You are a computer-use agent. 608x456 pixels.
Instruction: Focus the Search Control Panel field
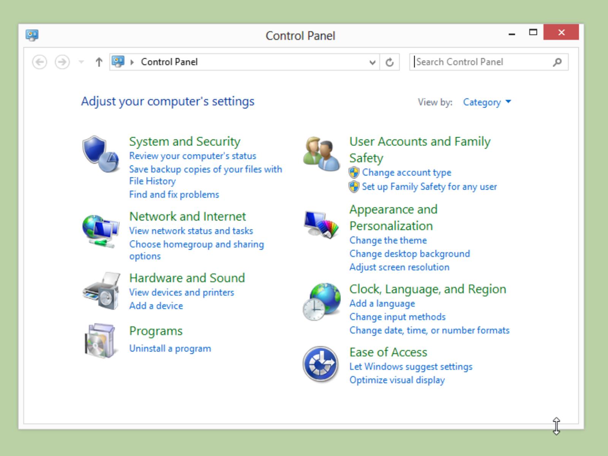(x=481, y=62)
